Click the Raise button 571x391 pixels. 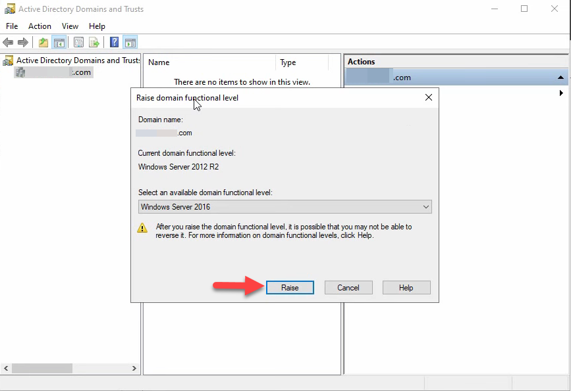click(x=290, y=287)
